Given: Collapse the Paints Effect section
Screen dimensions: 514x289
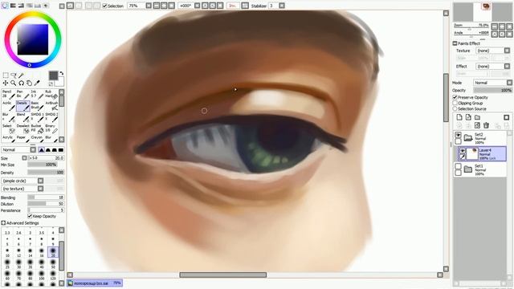Looking at the screenshot, I should (x=455, y=43).
